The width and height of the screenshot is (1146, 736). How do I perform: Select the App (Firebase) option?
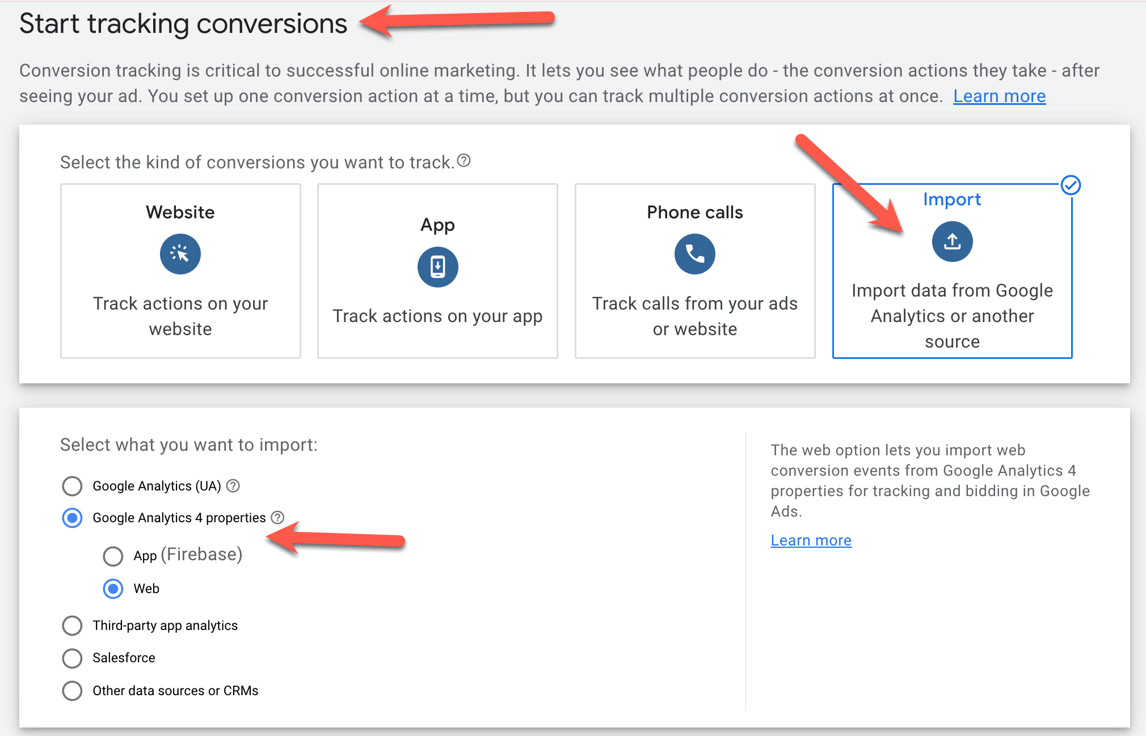point(113,556)
